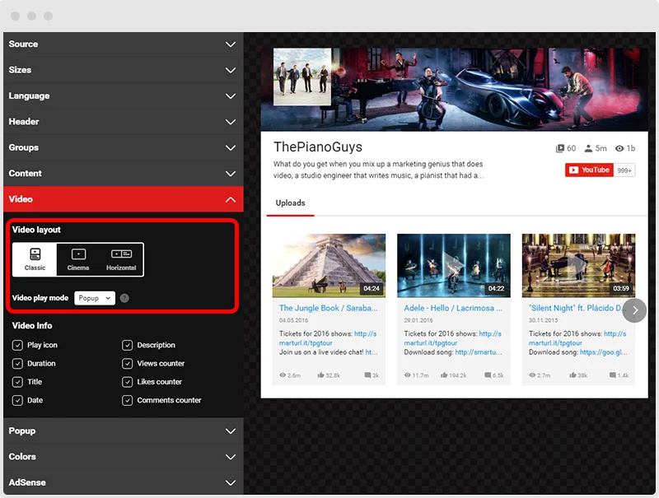
Task: Open the ThePianoGuys channel title
Action: click(318, 147)
